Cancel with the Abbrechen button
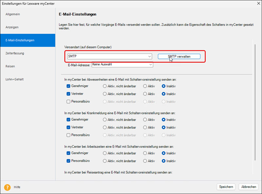The width and height of the screenshot is (262, 194). pyautogui.click(x=248, y=187)
